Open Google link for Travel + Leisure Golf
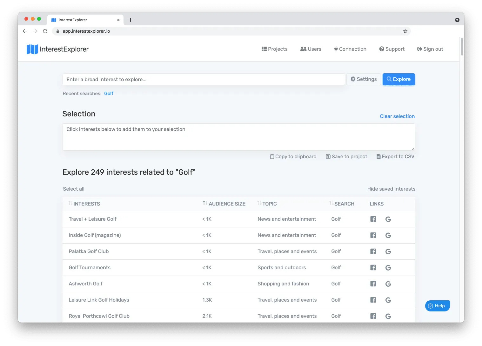The width and height of the screenshot is (482, 346). click(x=388, y=219)
